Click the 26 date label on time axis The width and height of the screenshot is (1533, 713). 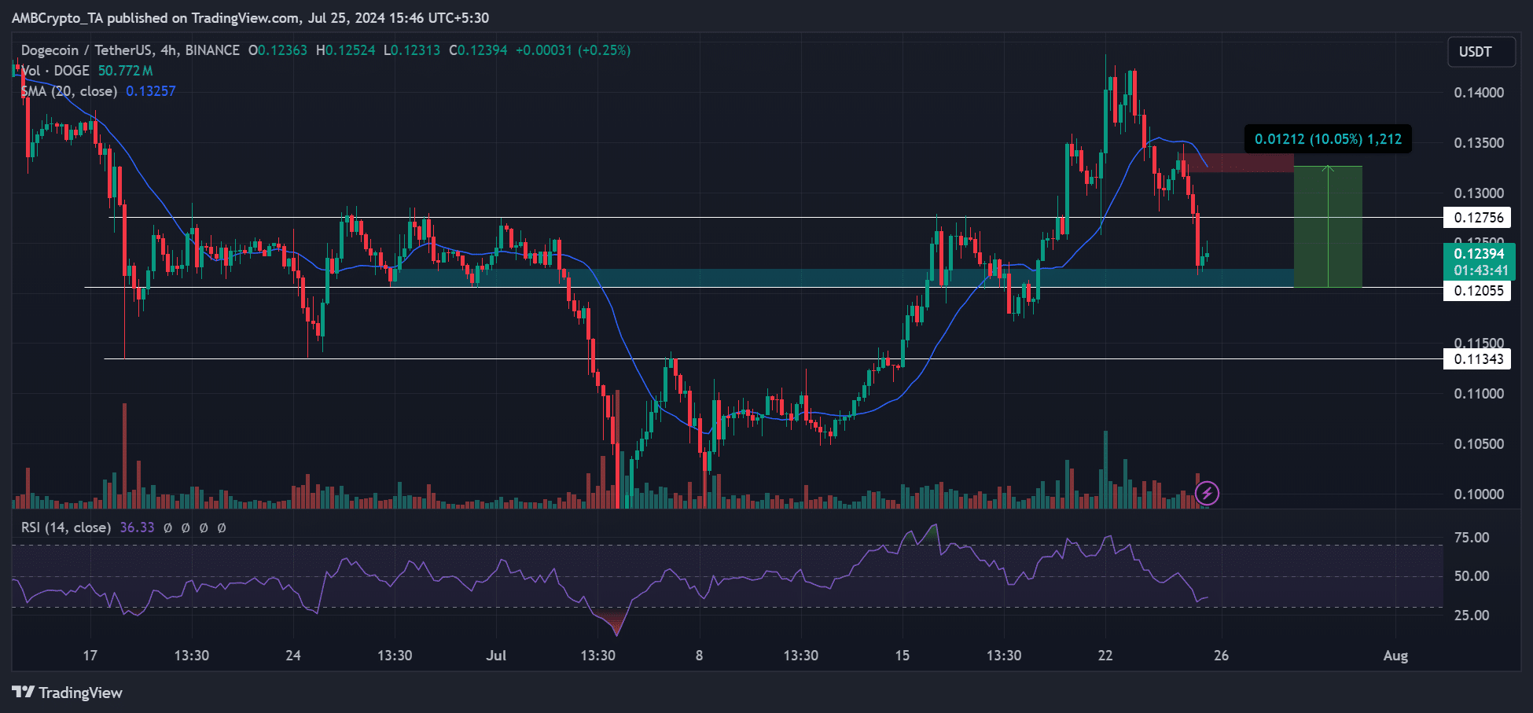[1221, 656]
